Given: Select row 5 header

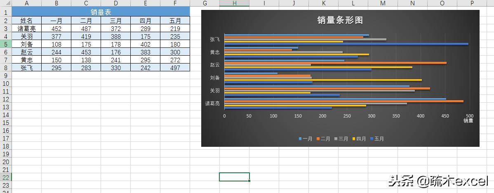Looking at the screenshot, I should (x=6, y=44).
